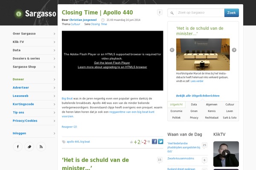This screenshot has height=170, width=256.
Task: Click Reageer (2) link
Action: [x=69, y=127]
